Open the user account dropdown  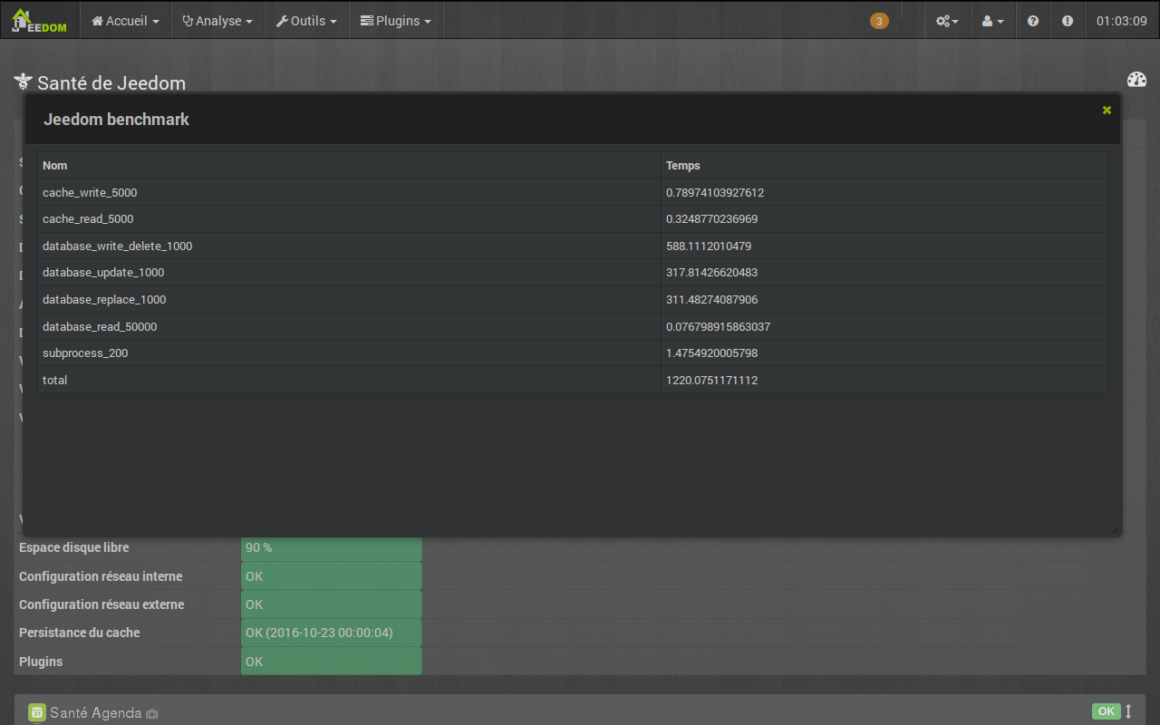[993, 21]
